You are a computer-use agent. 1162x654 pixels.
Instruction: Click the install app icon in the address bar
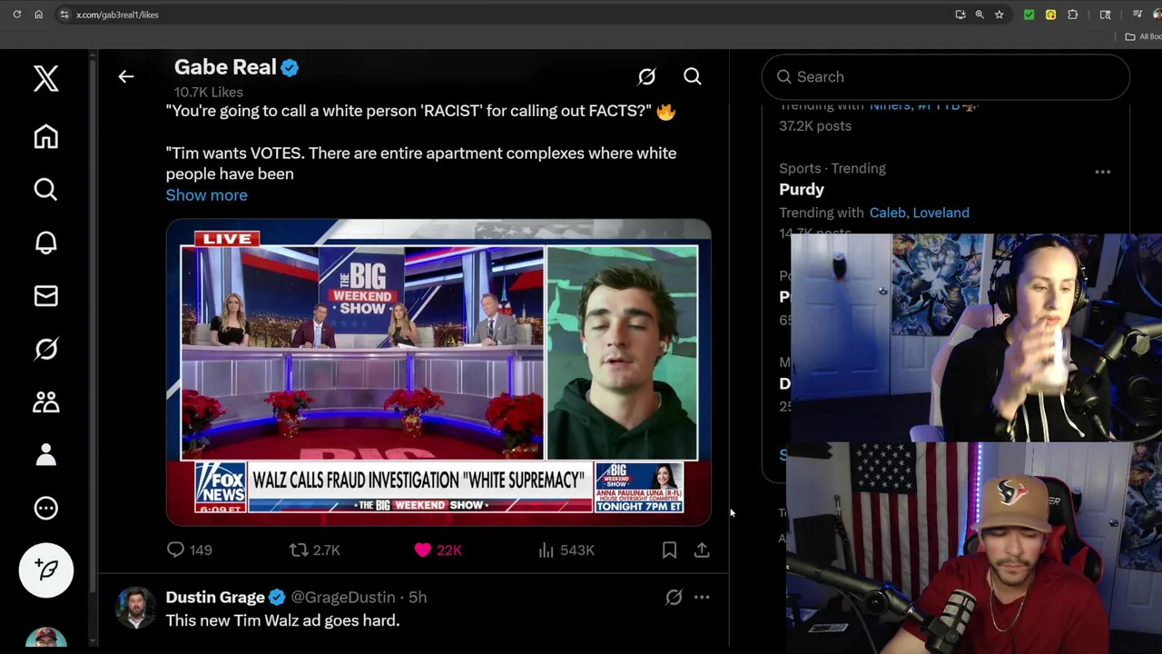(960, 15)
